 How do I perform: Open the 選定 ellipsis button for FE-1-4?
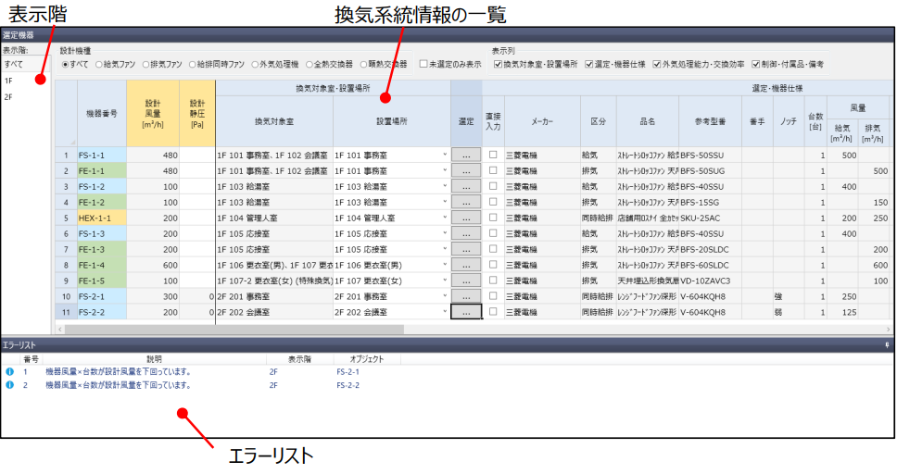pyautogui.click(x=466, y=266)
